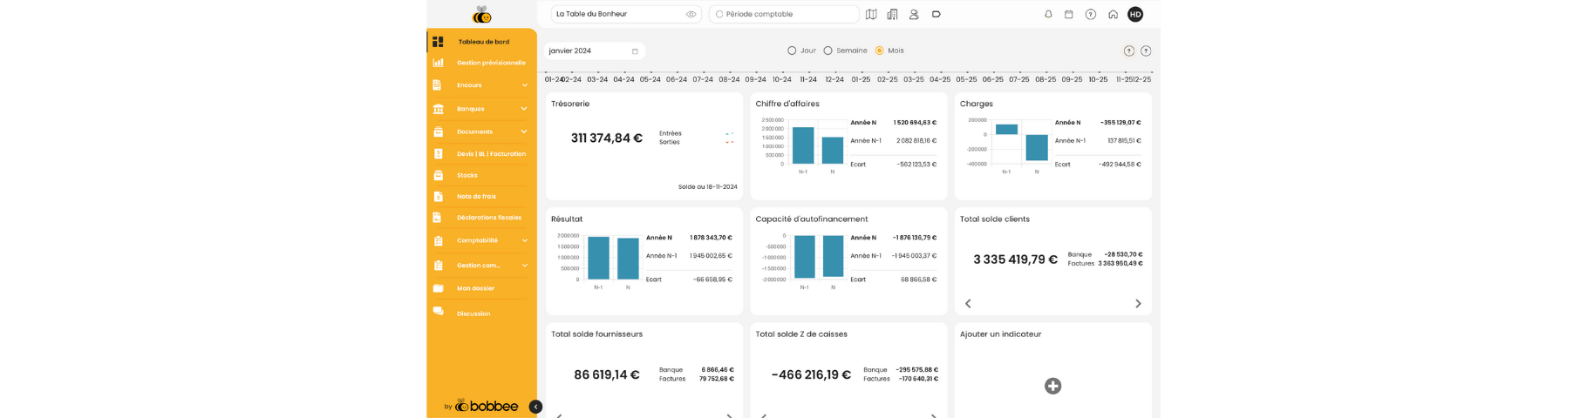Image resolution: width=1587 pixels, height=418 pixels.
Task: Open Déclarations fiscales in the sidebar
Action: click(x=488, y=218)
